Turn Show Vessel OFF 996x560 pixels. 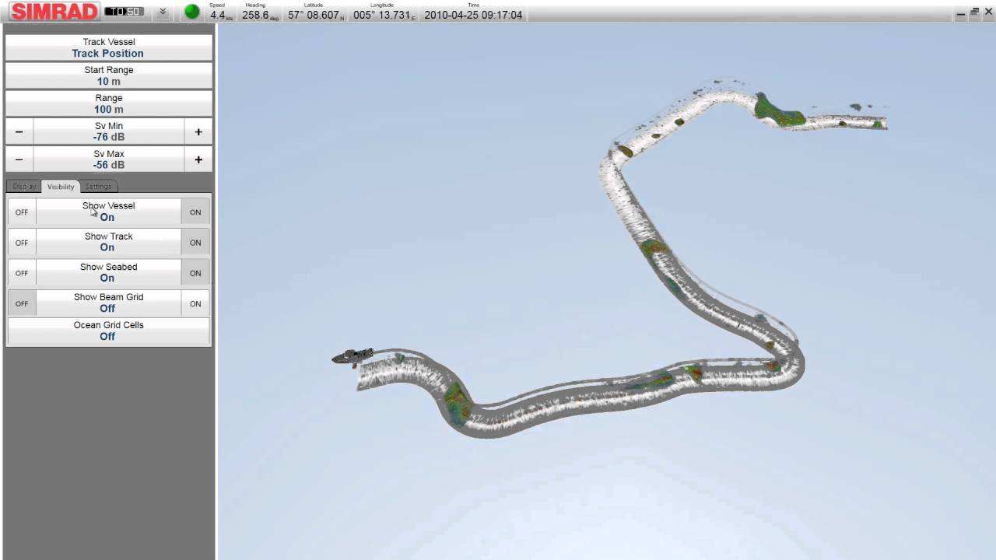point(22,212)
